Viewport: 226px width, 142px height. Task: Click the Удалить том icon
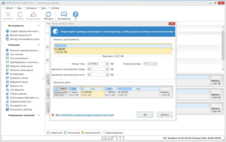7,86
